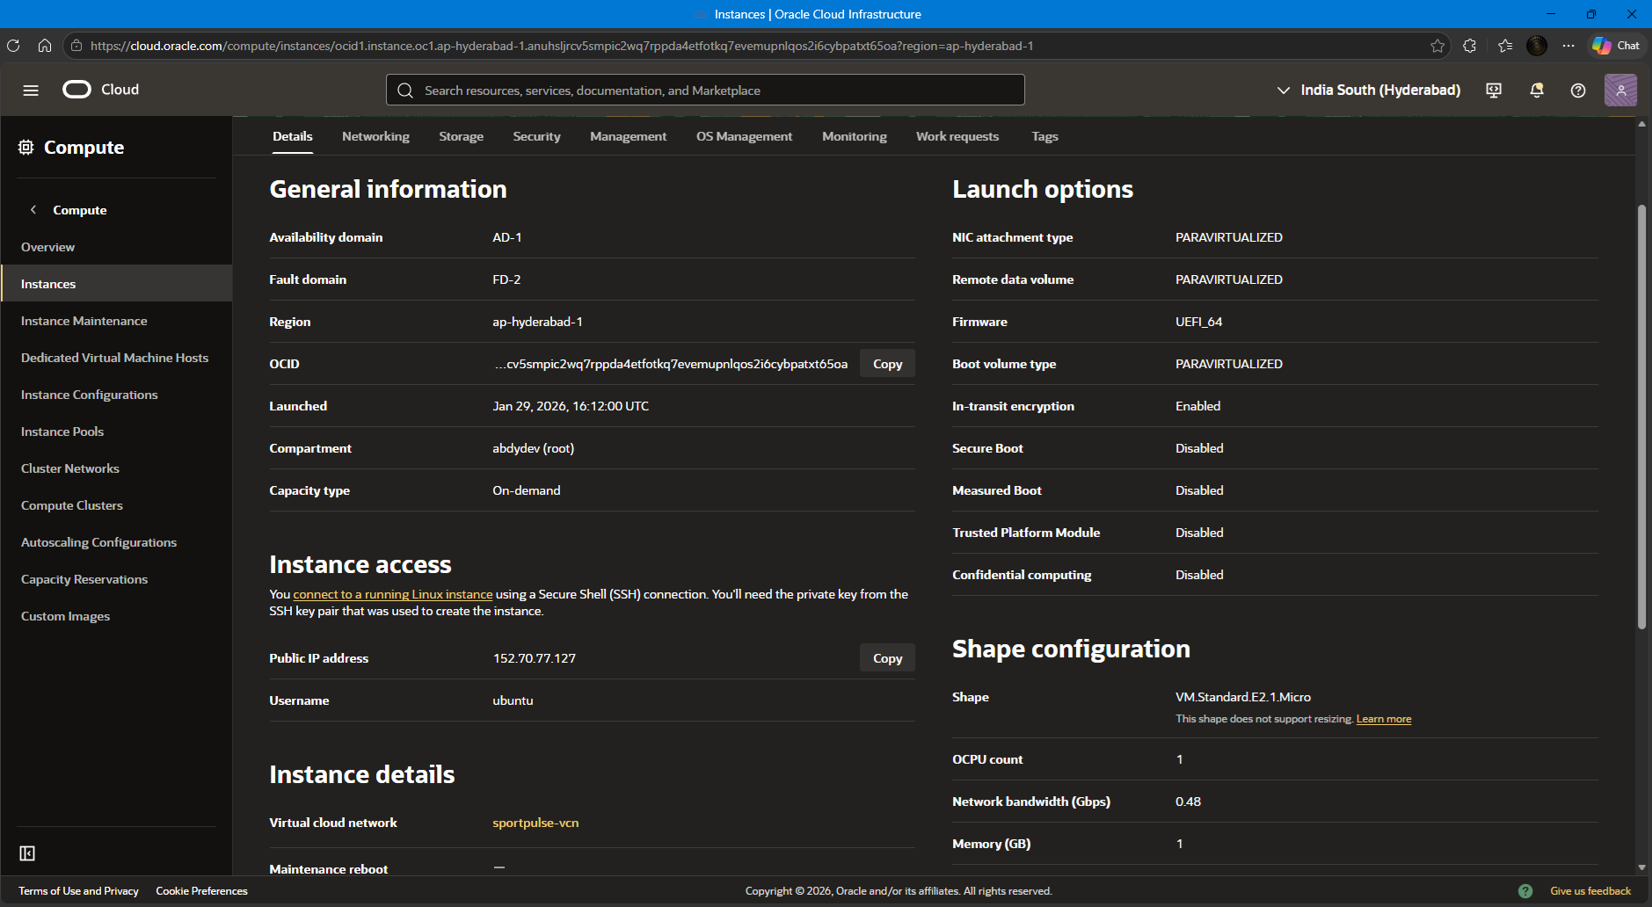The height and width of the screenshot is (907, 1652).
Task: Open the hamburger navigation menu
Action: click(x=31, y=91)
